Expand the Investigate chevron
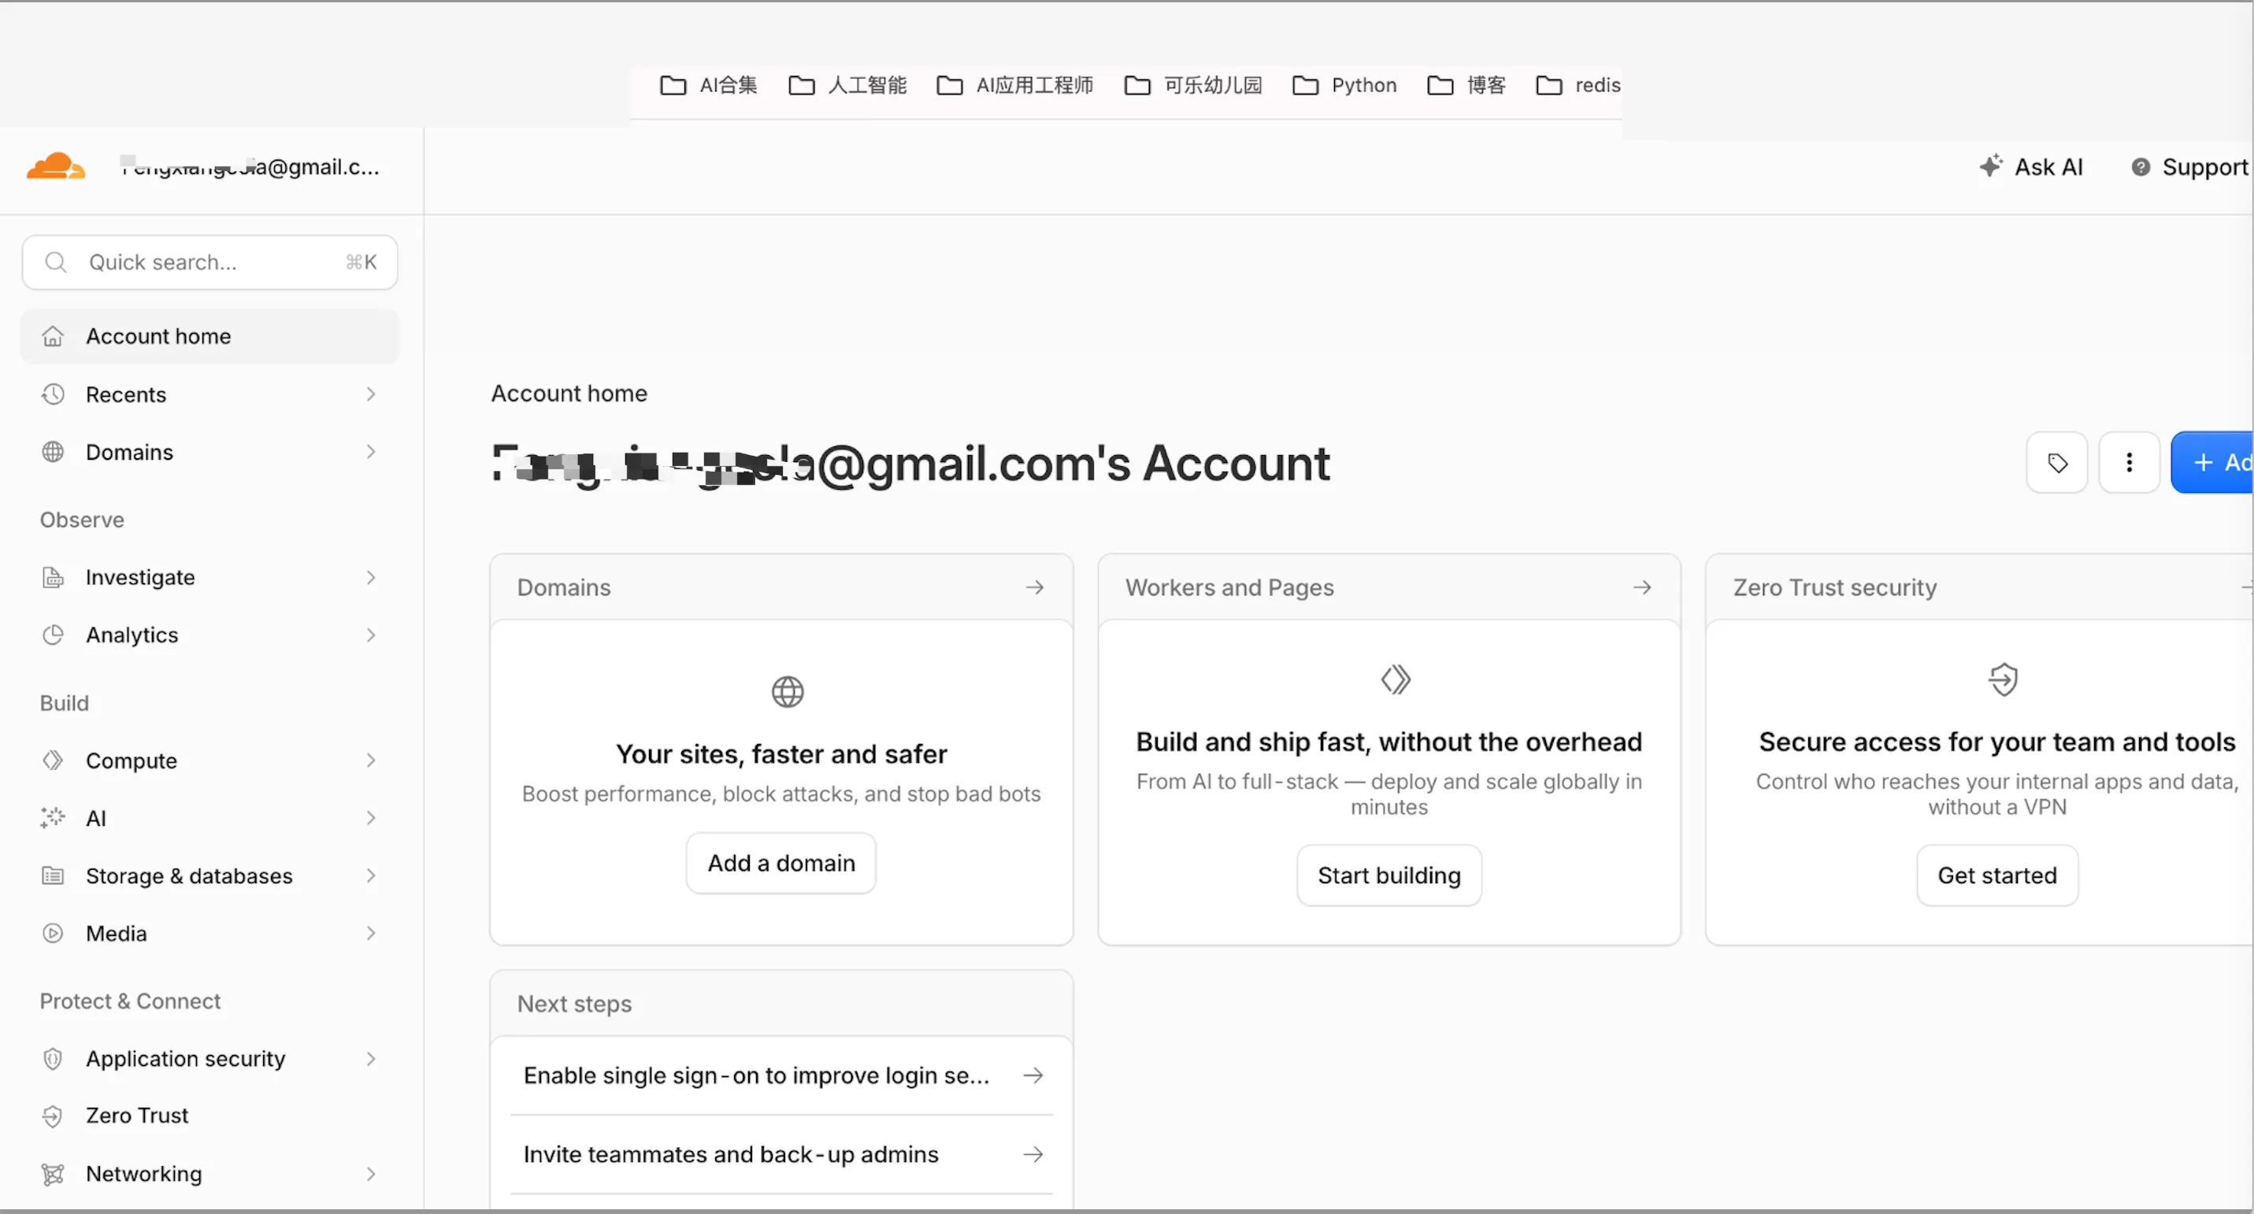2254x1214 pixels. click(371, 577)
